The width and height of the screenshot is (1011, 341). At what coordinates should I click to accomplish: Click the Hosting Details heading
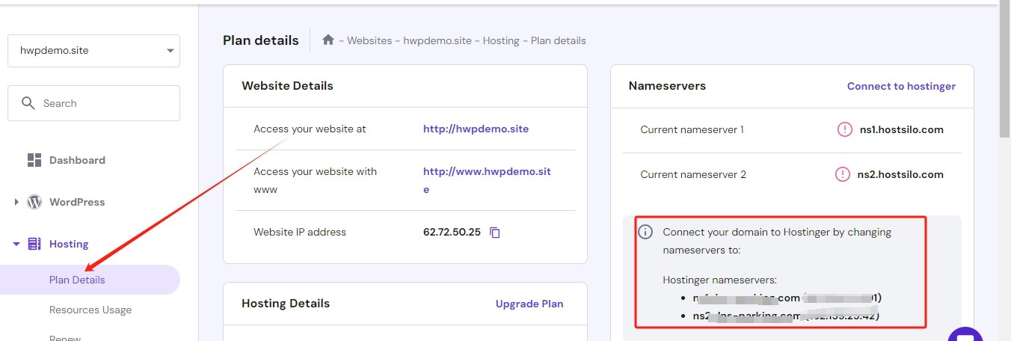pyautogui.click(x=286, y=304)
